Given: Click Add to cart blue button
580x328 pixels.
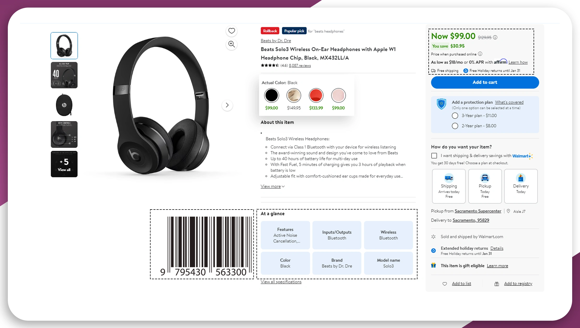Looking at the screenshot, I should click(x=485, y=82).
